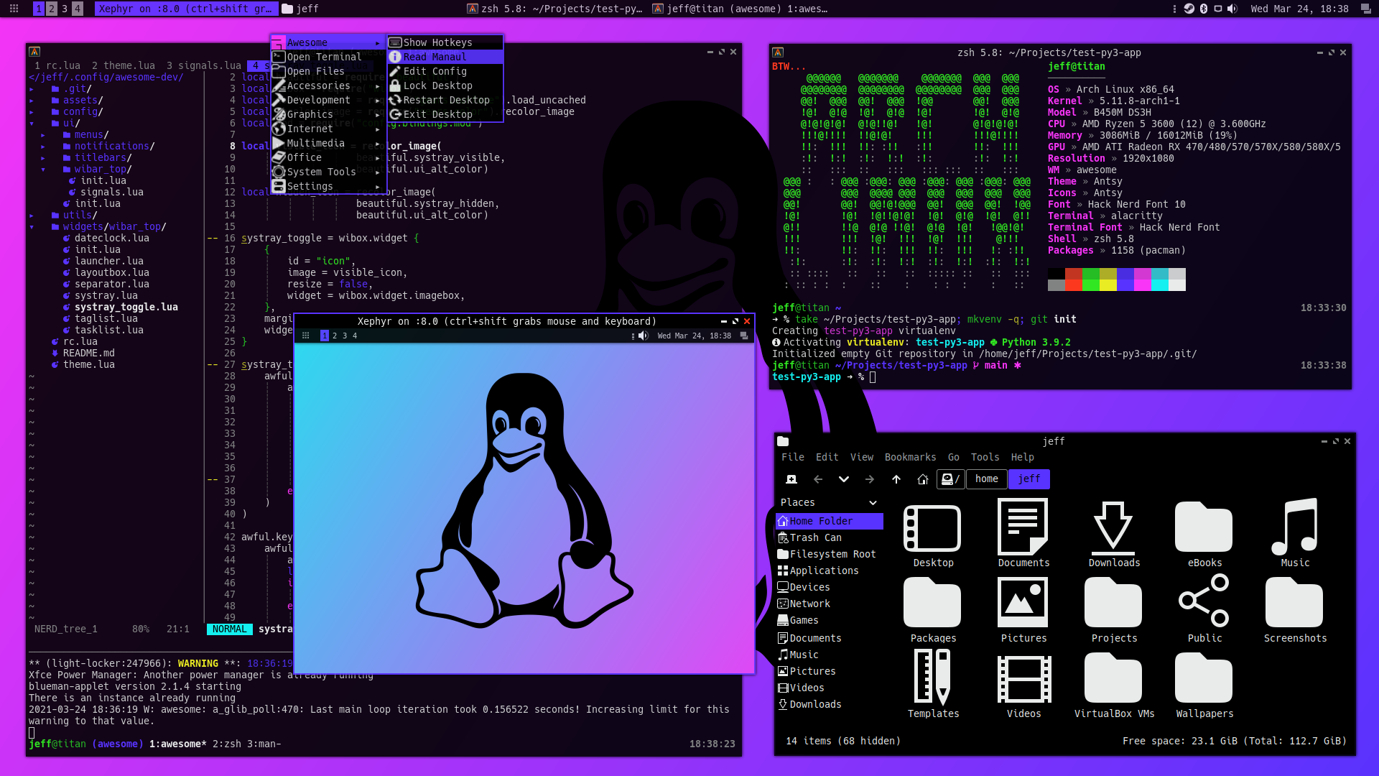
Task: Expand the System Tools submenu
Action: point(329,172)
